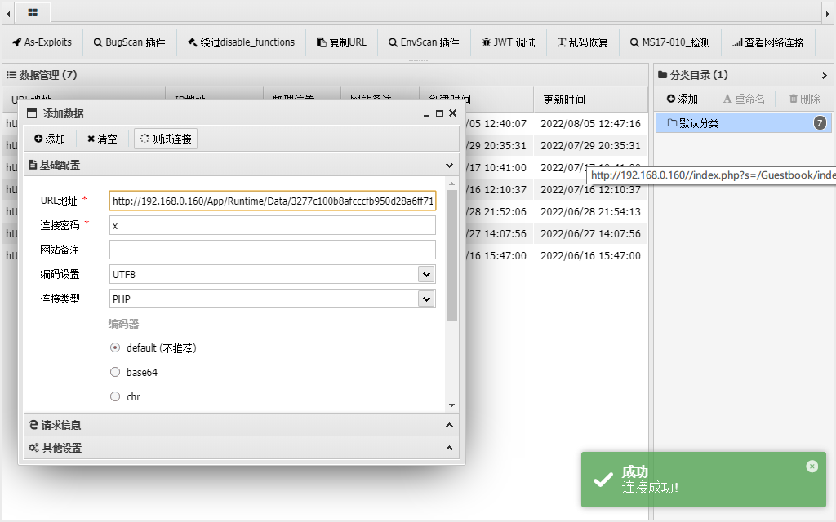Expand the 请求信息 section
Viewport: 836px width, 522px height.
click(x=450, y=425)
